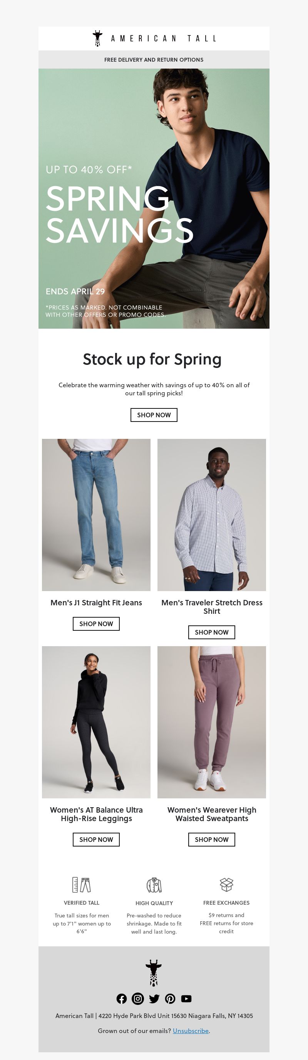Click the Unsubscribe link

tap(191, 1031)
